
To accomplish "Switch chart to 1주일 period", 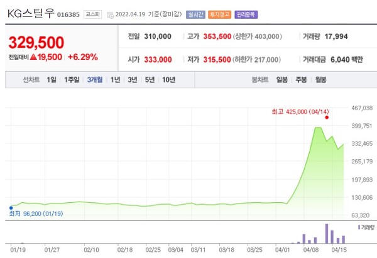I will click(x=72, y=80).
